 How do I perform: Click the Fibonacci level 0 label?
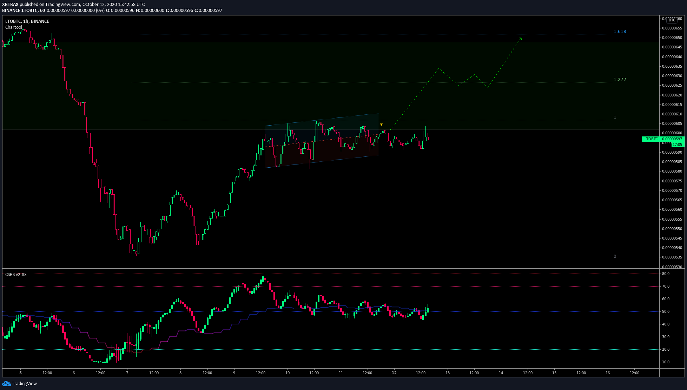click(x=615, y=256)
